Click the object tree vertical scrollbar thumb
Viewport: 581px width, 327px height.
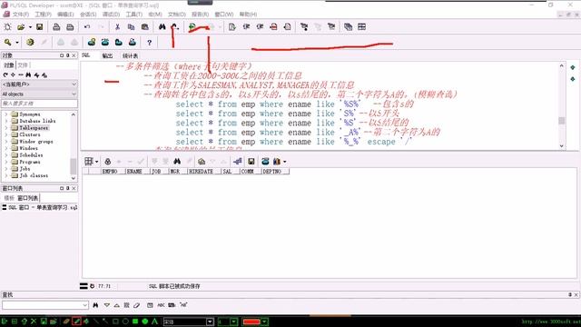73,166
